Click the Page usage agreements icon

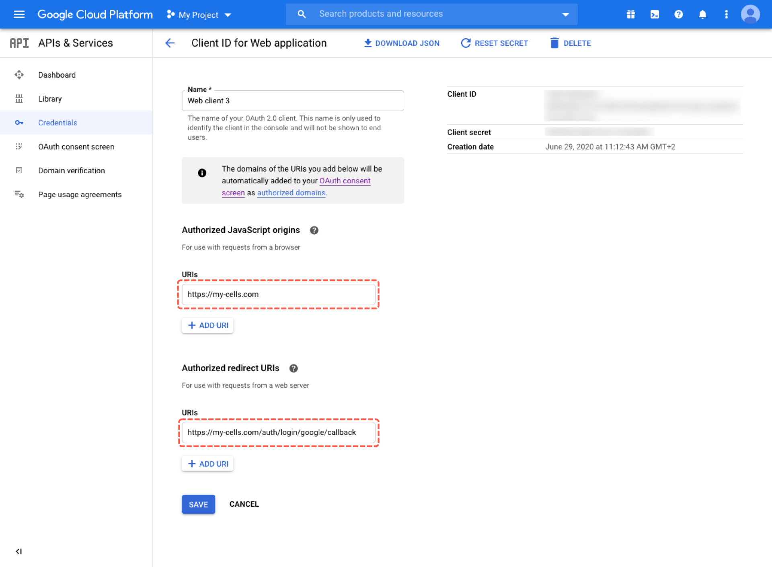point(19,194)
